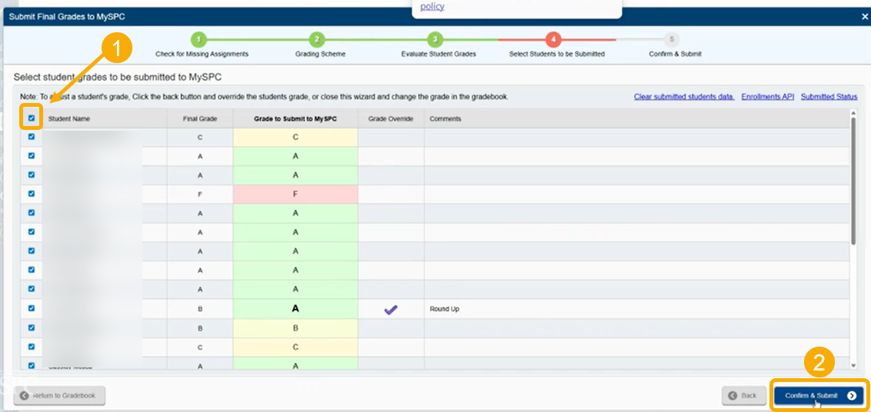Click step 2 Grading Scheme circle

click(317, 40)
